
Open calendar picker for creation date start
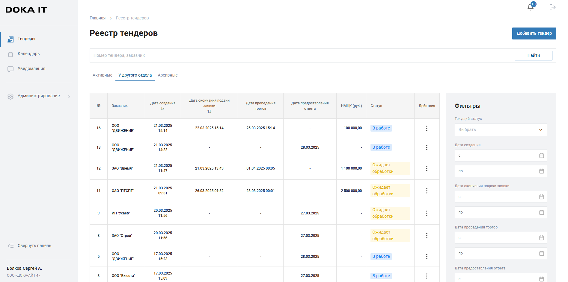click(x=541, y=156)
